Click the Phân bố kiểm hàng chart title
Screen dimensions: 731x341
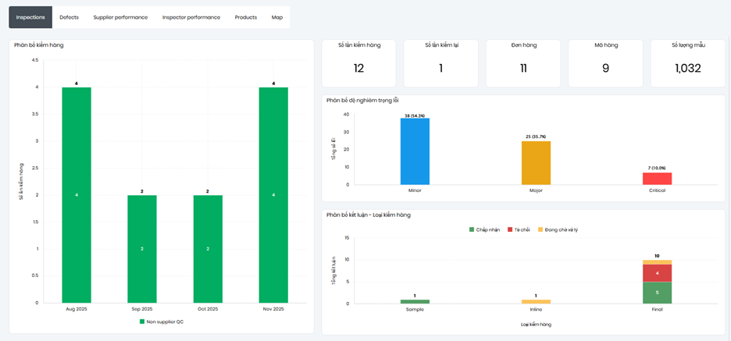pyautogui.click(x=39, y=45)
